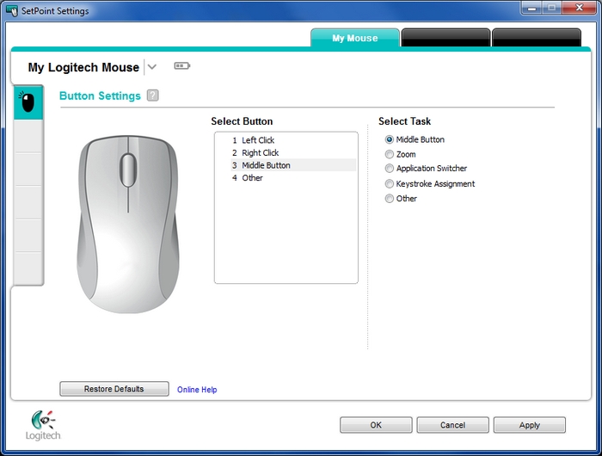
Task: Choose the Middle Button task radio
Action: [x=390, y=139]
